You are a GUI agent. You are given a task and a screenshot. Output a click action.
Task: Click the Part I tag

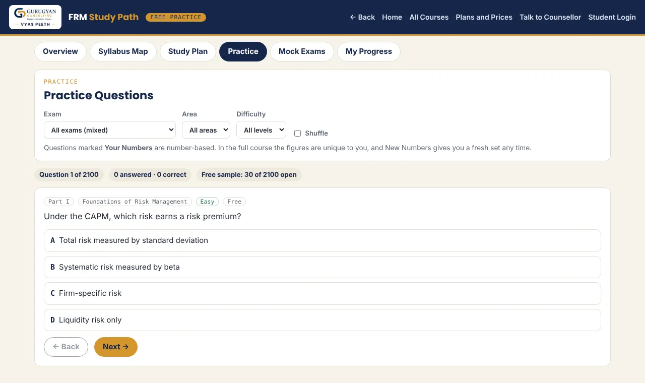pos(59,202)
